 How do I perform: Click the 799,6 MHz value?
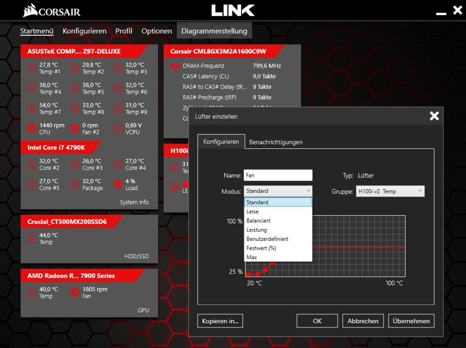pos(267,66)
